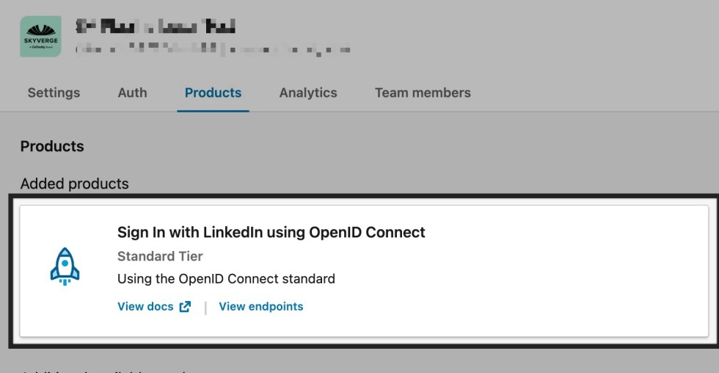Click the Products section heading
719x373 pixels.
coord(52,146)
